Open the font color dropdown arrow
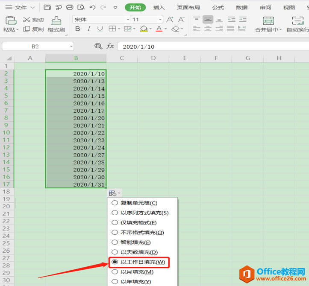 coord(165,29)
